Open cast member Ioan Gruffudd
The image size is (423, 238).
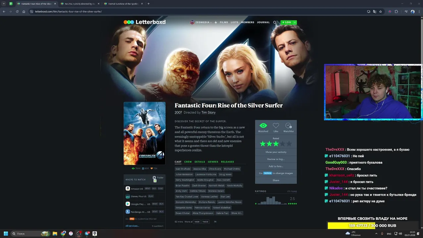tap(183, 169)
